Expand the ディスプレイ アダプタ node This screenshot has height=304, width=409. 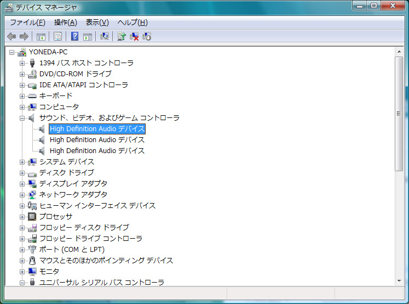[x=22, y=184]
